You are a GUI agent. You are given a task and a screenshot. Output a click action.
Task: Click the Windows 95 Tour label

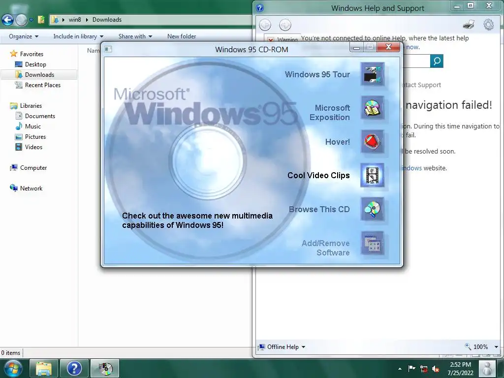coord(317,75)
